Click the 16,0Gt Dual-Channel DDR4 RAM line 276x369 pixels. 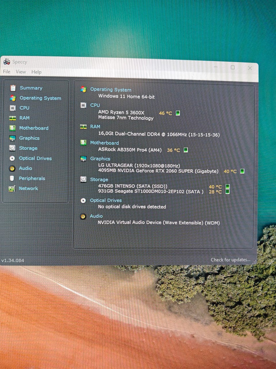pos(159,134)
